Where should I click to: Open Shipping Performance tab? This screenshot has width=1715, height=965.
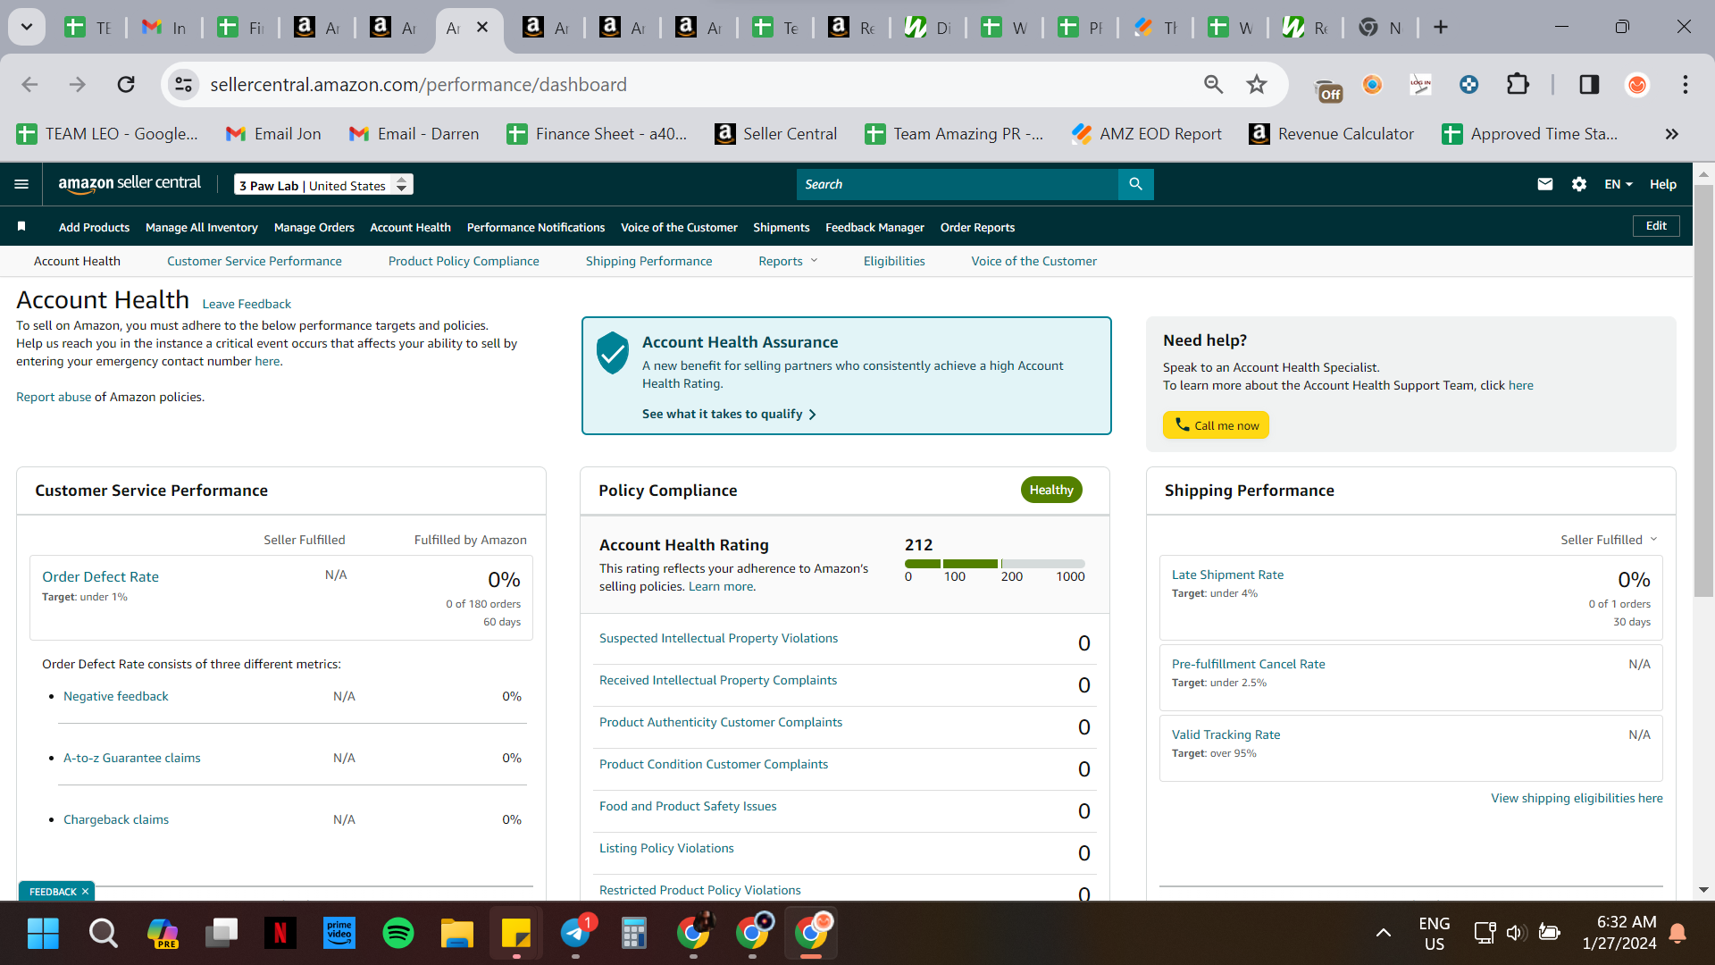coord(648,261)
